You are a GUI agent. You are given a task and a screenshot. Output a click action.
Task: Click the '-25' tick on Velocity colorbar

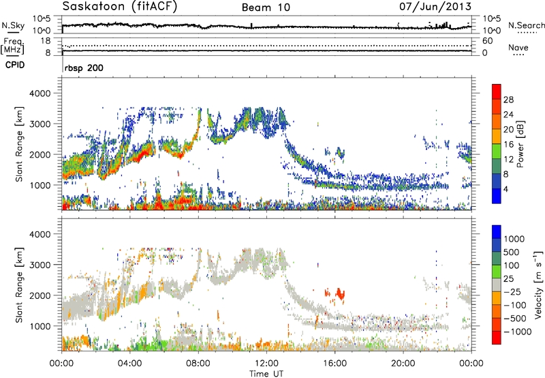coord(512,291)
